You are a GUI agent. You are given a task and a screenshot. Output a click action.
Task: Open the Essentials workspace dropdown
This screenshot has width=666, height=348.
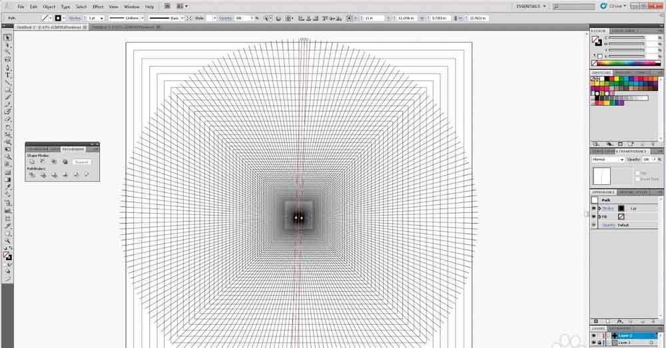pyautogui.click(x=531, y=7)
